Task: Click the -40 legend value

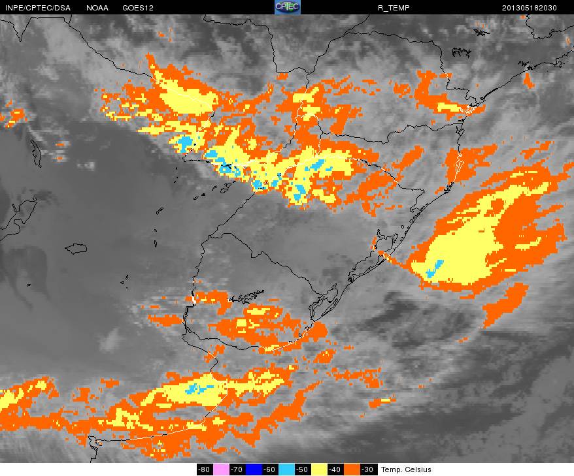Action: [335, 469]
